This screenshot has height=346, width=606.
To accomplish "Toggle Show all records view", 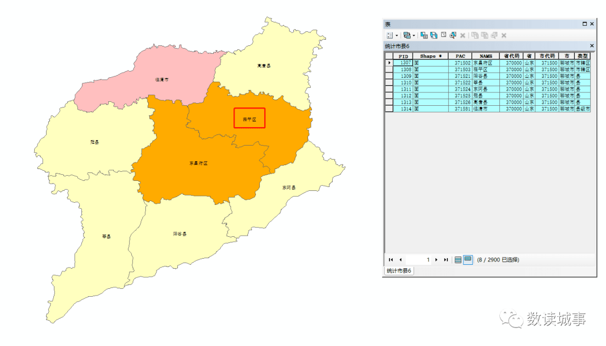I will (x=458, y=260).
